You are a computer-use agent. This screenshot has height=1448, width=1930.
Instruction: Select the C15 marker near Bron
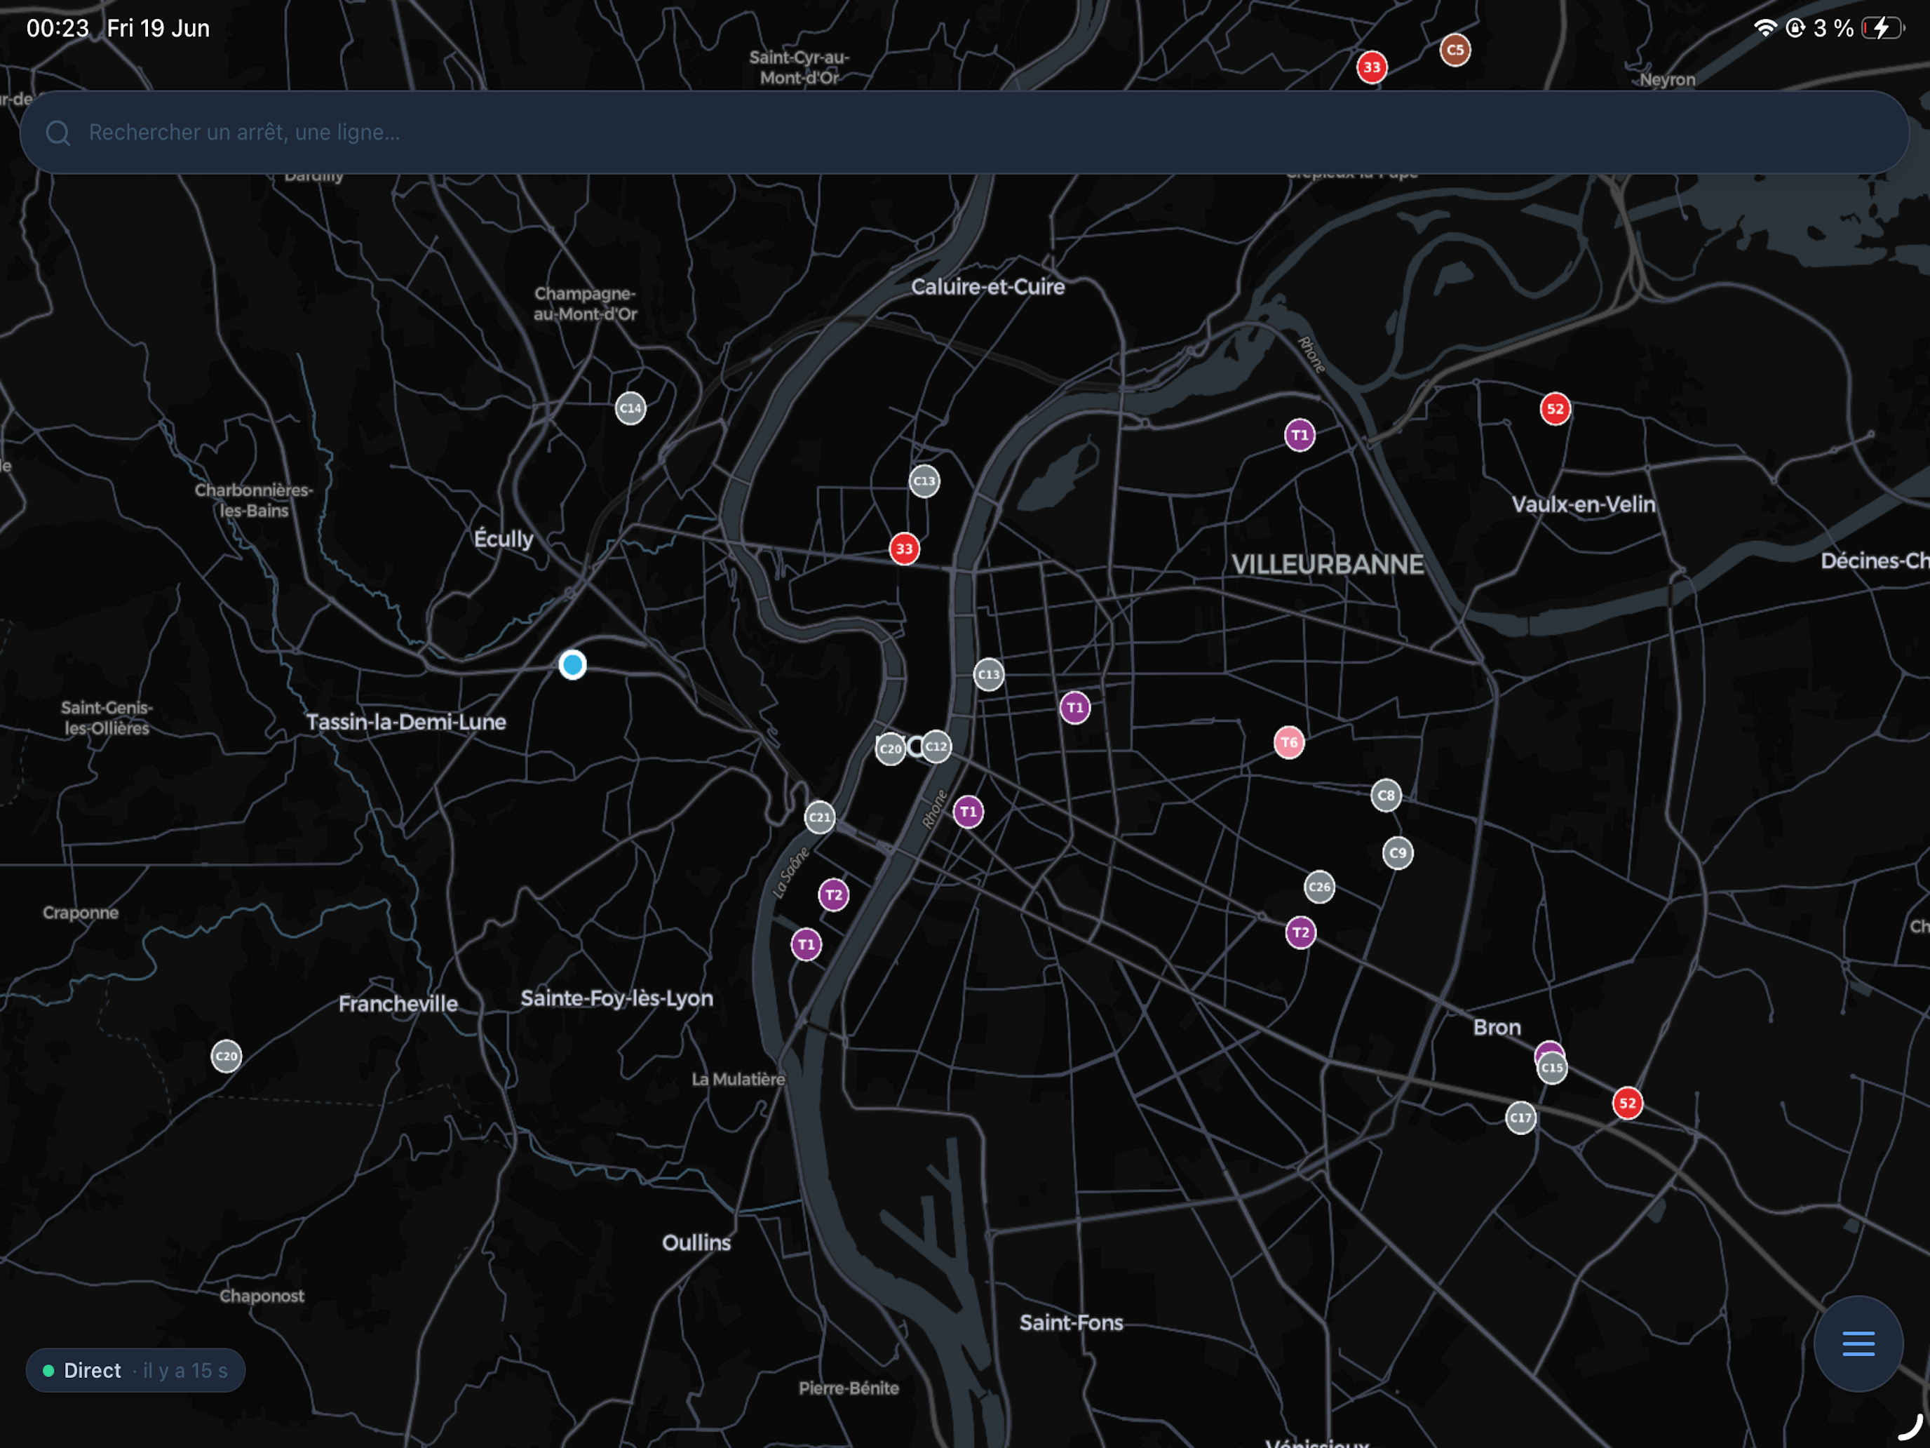(1551, 1068)
